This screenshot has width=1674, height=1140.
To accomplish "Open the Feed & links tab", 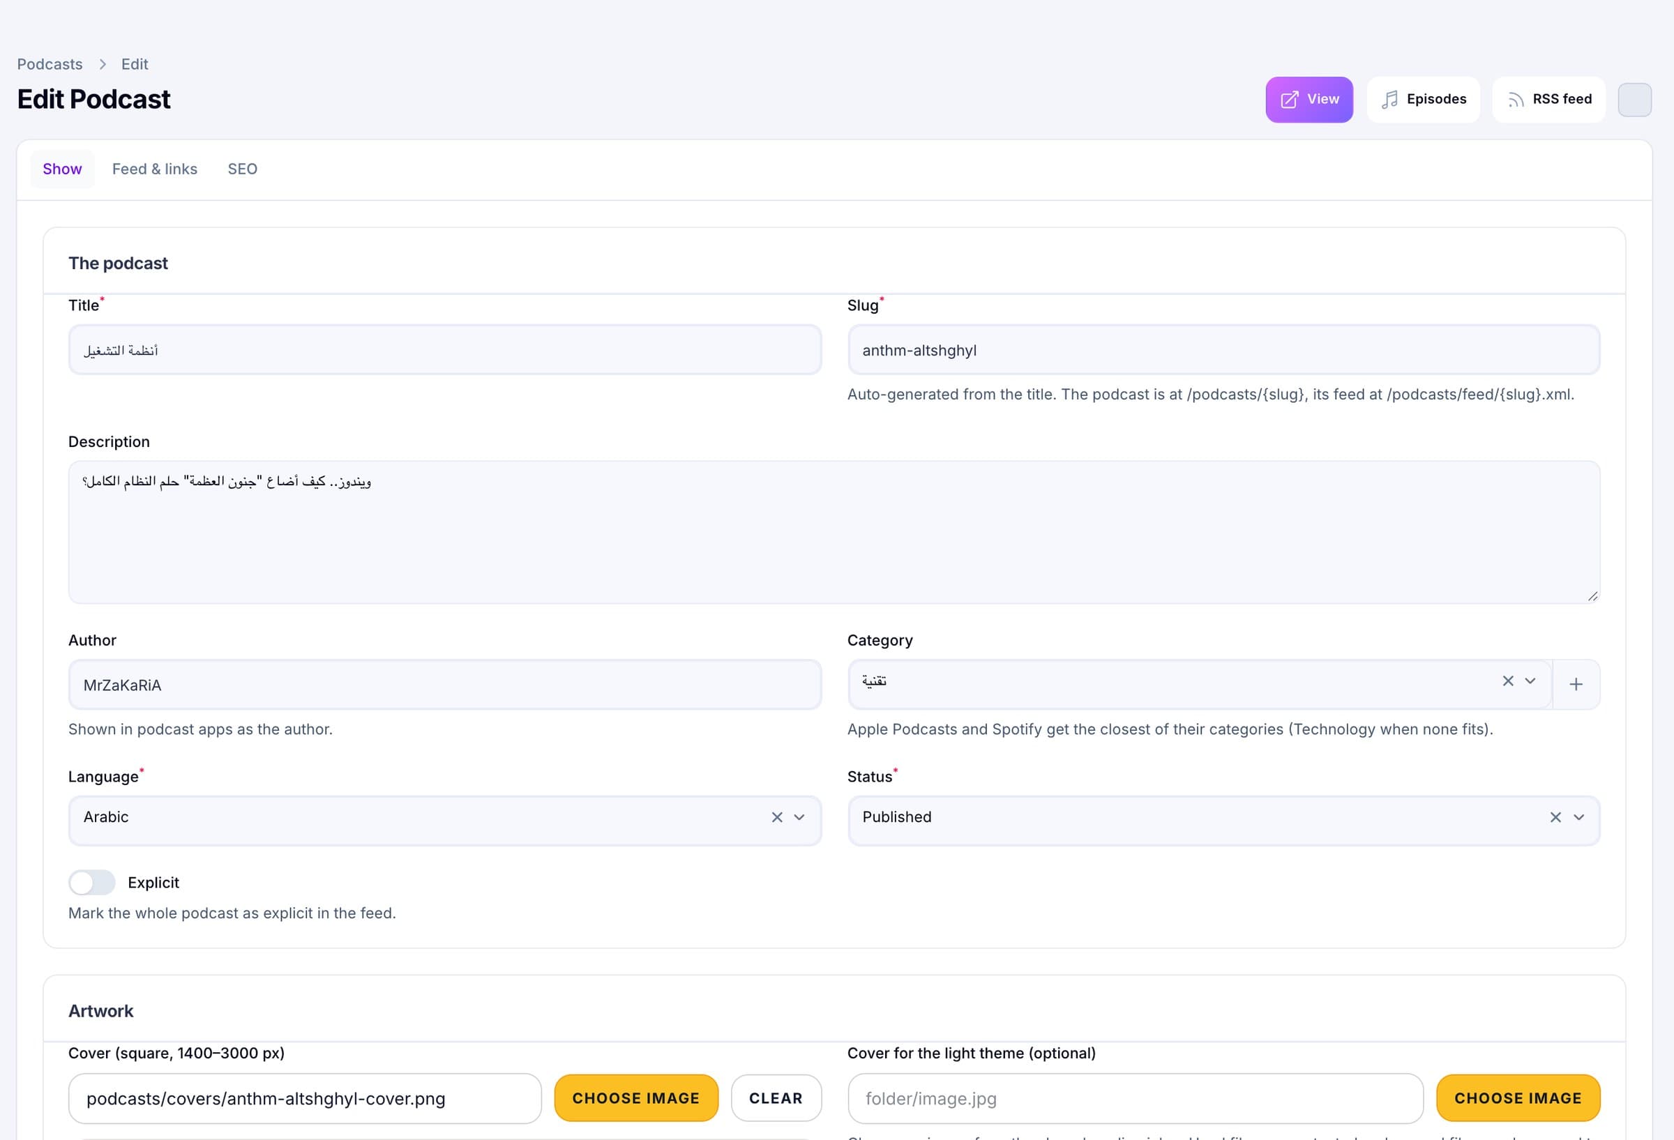I will point(155,169).
